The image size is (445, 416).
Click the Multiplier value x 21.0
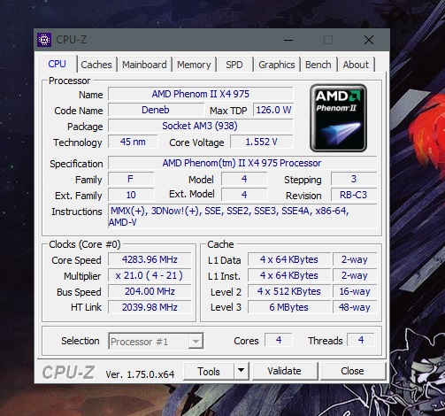coord(150,275)
